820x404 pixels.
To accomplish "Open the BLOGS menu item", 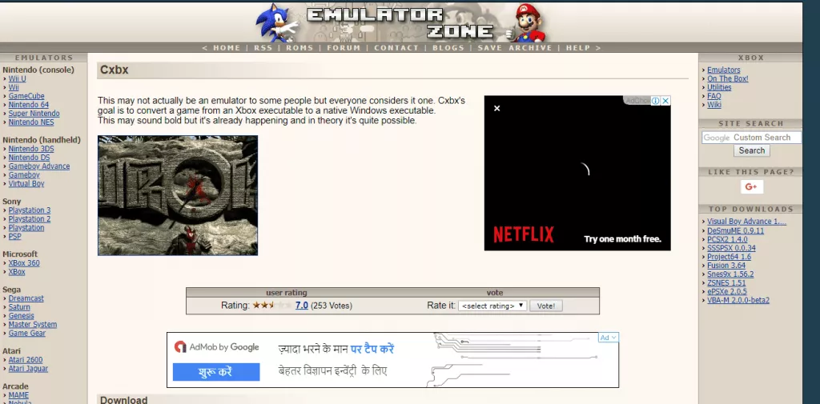I will point(448,47).
